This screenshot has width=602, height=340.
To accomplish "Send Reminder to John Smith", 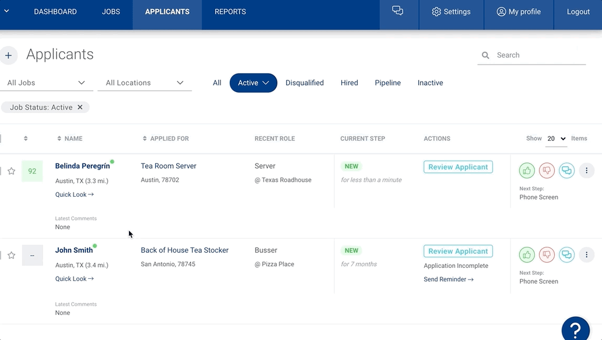I will pos(448,279).
